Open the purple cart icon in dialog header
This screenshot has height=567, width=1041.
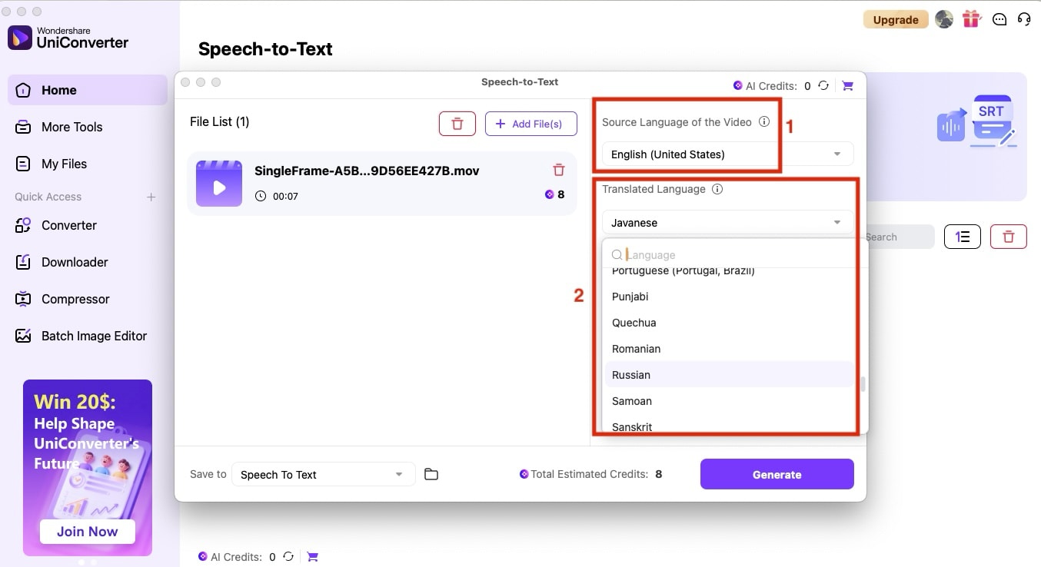(847, 86)
